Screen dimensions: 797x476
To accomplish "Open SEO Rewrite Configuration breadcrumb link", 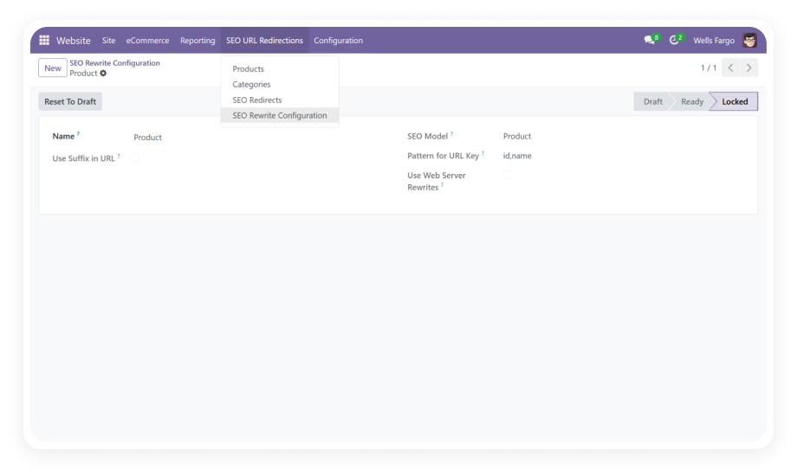I will coord(115,63).
